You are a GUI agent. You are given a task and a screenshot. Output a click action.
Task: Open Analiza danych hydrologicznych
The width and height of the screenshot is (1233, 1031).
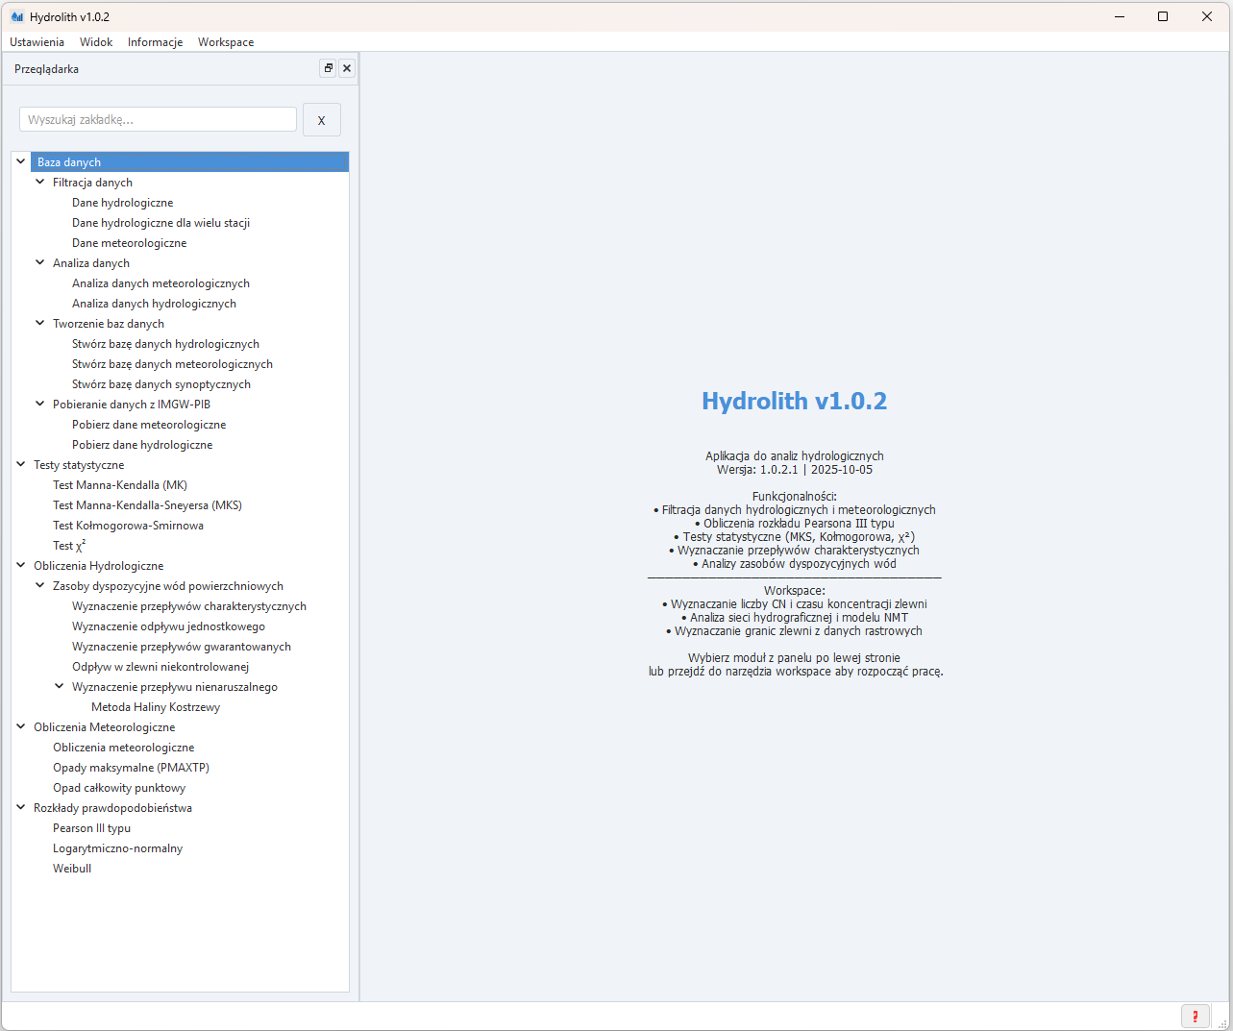[154, 304]
